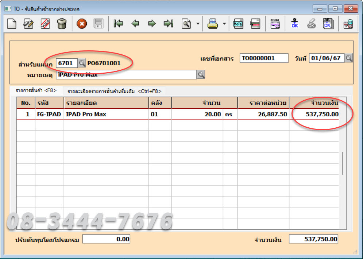Open lookup beside the 6701 field
363x259 pixels.
pos(82,63)
